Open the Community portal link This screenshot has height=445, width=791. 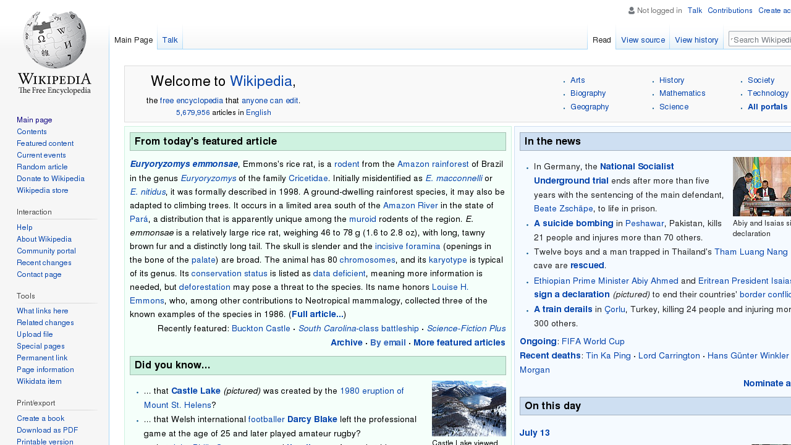pos(46,251)
